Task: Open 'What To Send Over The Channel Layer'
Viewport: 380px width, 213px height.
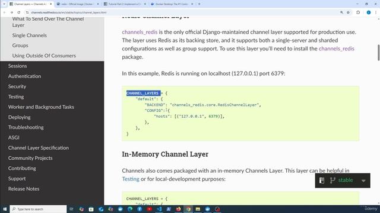Action: [48, 22]
